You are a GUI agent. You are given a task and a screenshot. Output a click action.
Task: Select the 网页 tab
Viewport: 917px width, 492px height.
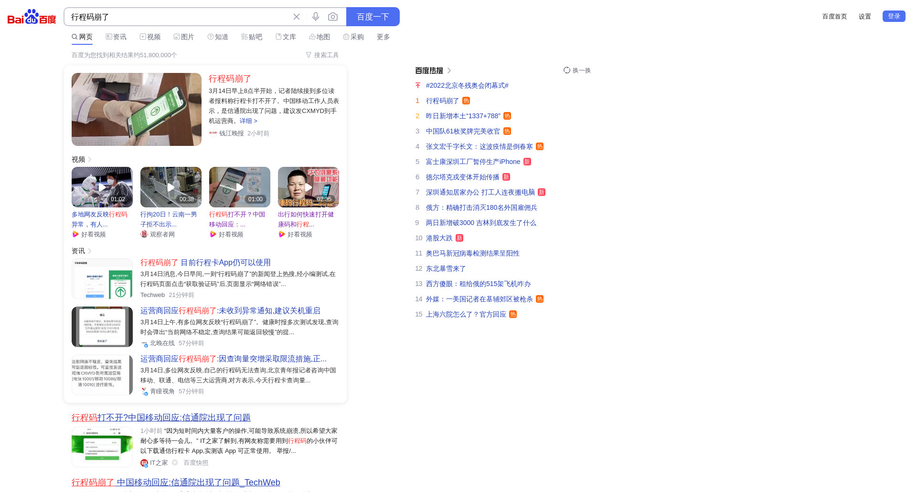click(x=82, y=37)
